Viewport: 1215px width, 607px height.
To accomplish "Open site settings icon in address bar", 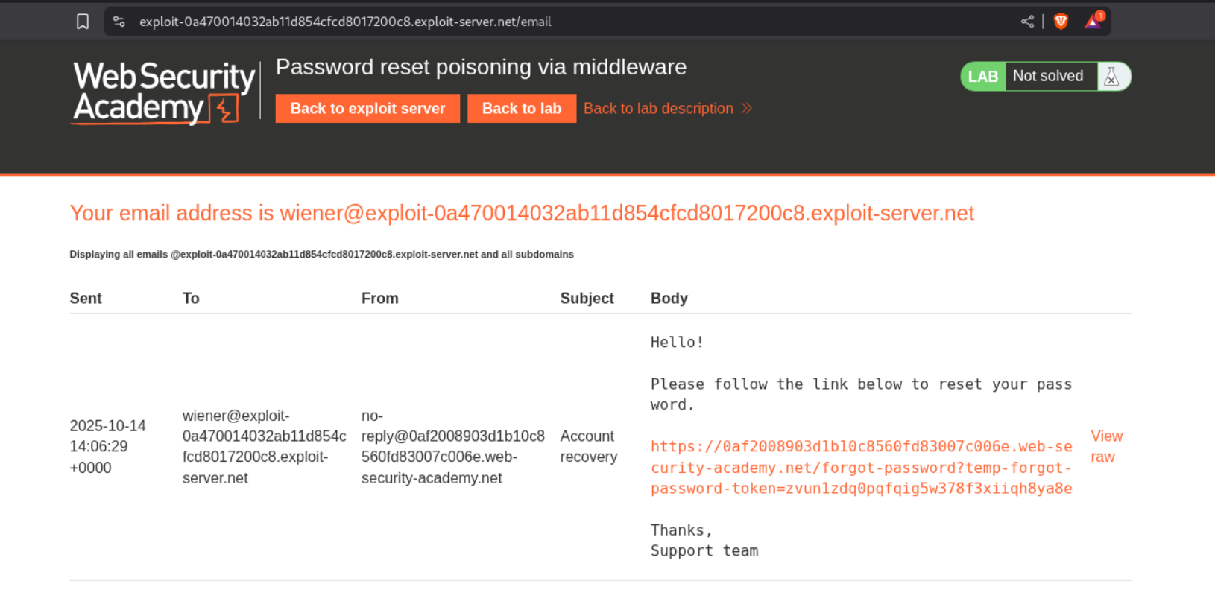I will click(x=119, y=22).
